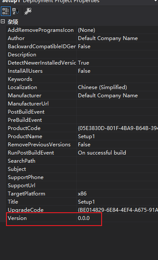Edit ProductName value Setup1
Image resolution: width=158 pixels, height=260 pixels.
(x=87, y=136)
